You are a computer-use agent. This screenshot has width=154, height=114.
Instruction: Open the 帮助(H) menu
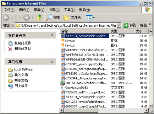pyautogui.click(x=84, y=10)
